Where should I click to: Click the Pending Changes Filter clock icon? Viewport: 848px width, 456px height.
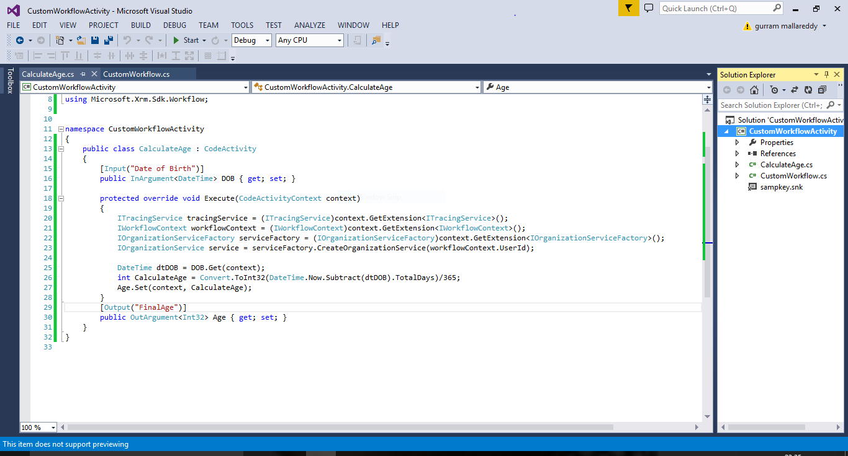click(x=774, y=90)
